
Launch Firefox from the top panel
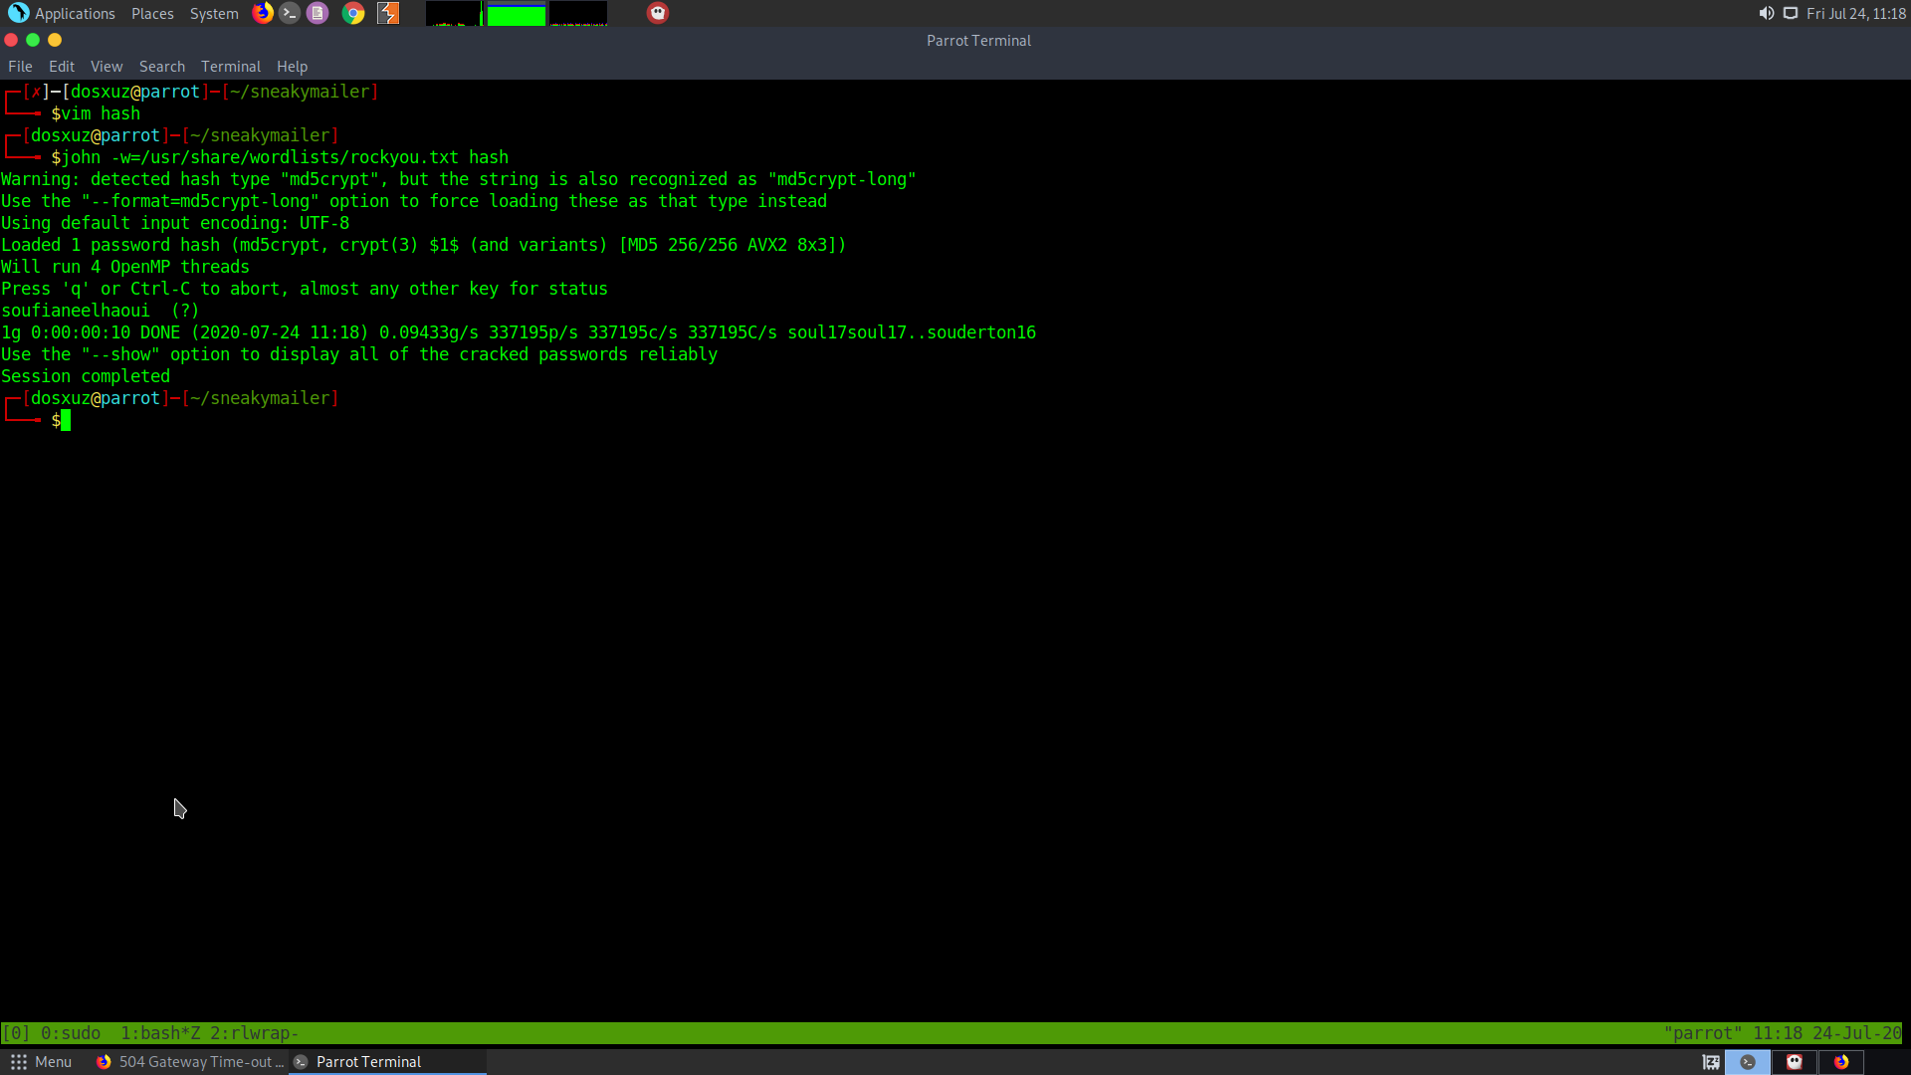263,13
